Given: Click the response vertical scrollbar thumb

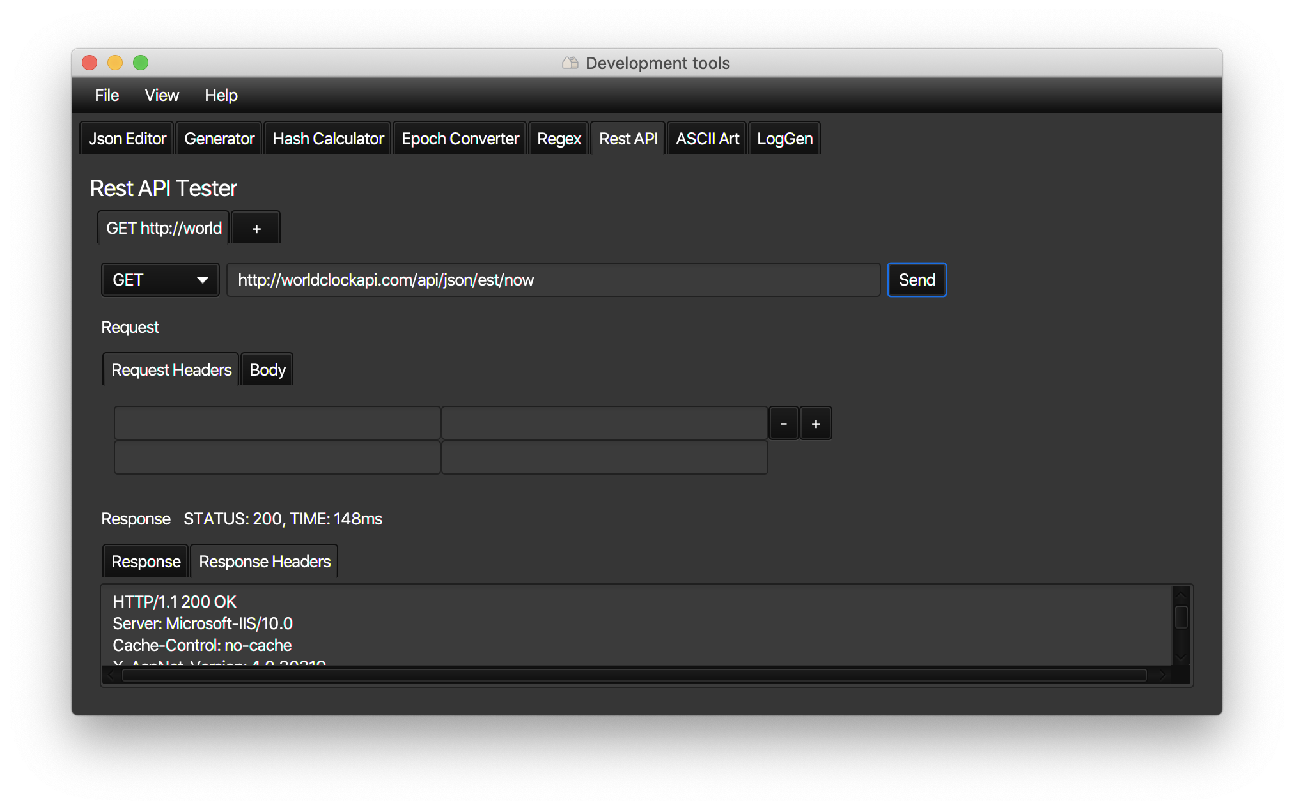Looking at the screenshot, I should 1181,616.
